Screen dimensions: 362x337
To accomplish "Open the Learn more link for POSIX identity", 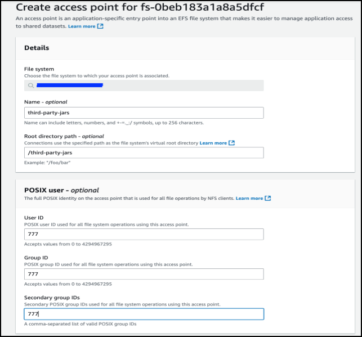I will [249, 198].
